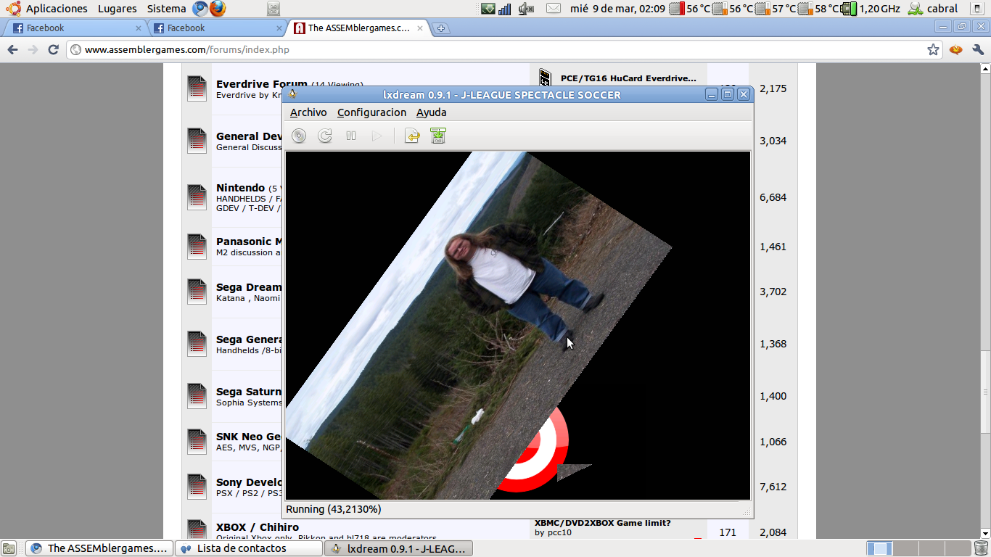Click the lxdream reset toolbar icon

[325, 136]
